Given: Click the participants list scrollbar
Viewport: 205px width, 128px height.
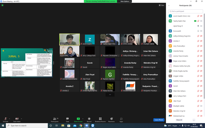Looking at the screenshot, I should point(204,56).
